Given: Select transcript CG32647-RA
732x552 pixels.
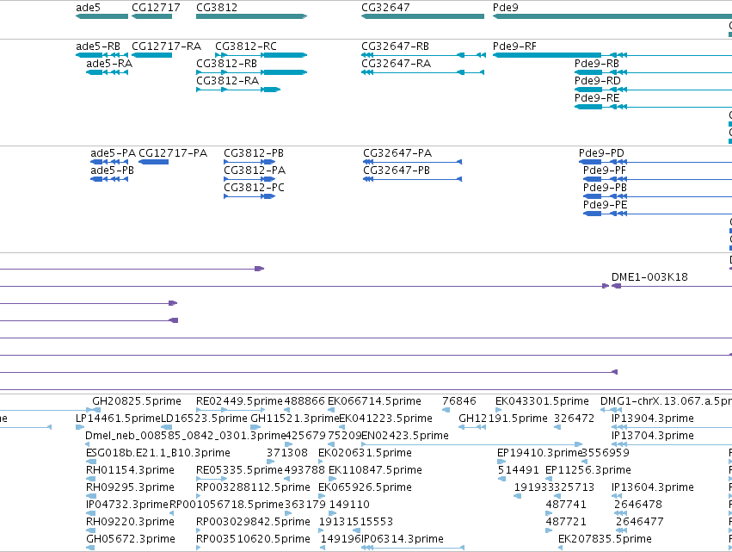Looking at the screenshot, I should click(422, 72).
